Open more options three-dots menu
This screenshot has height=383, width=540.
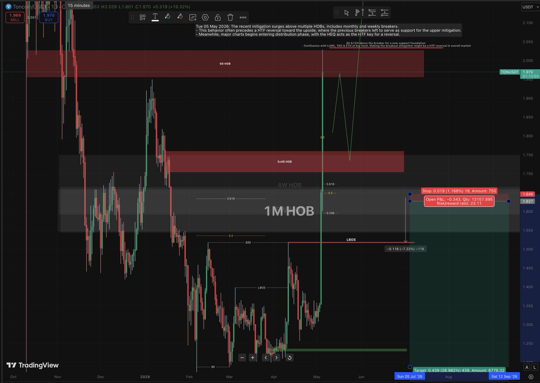(243, 17)
